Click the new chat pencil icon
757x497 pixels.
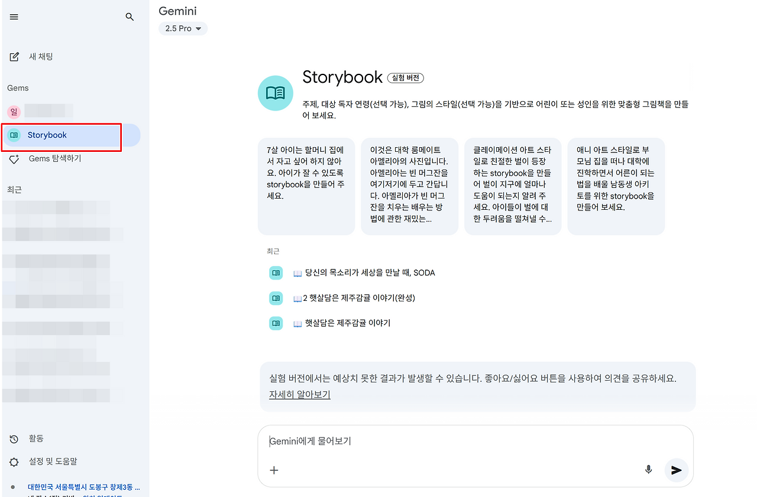click(x=14, y=57)
